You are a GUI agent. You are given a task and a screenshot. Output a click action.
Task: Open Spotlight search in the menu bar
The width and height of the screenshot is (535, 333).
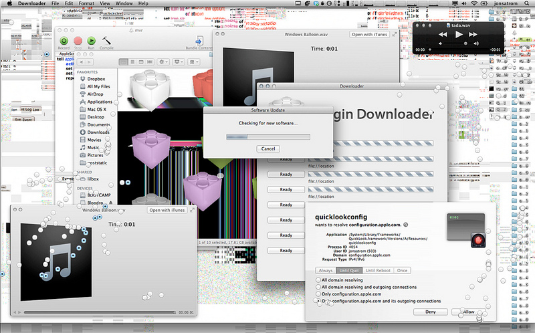click(x=527, y=3)
